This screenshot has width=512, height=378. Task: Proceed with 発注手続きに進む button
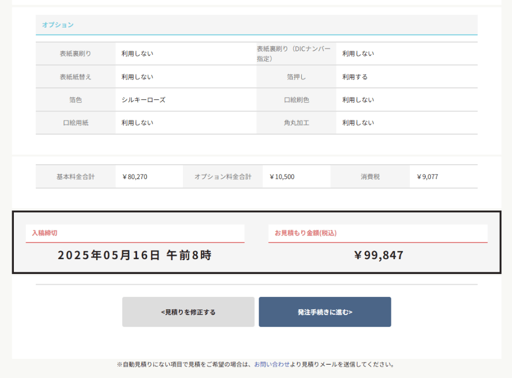[x=325, y=312]
